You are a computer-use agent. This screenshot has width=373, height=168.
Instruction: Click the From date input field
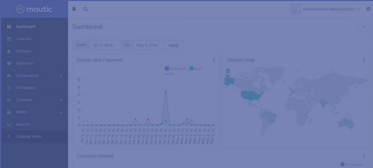104,45
